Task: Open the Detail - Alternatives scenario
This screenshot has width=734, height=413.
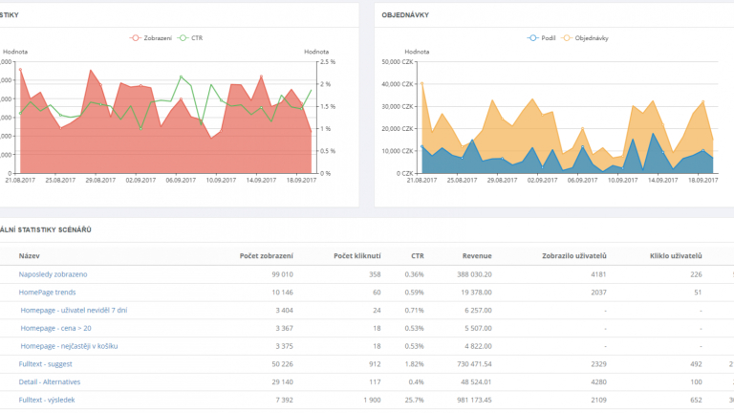Action: (50, 381)
